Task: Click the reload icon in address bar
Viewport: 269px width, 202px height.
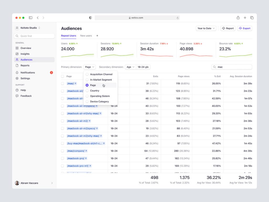Action: point(178,18)
